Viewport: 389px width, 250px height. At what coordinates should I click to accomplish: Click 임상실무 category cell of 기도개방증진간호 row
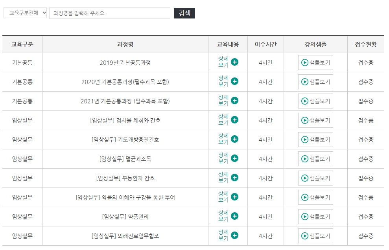click(x=22, y=140)
